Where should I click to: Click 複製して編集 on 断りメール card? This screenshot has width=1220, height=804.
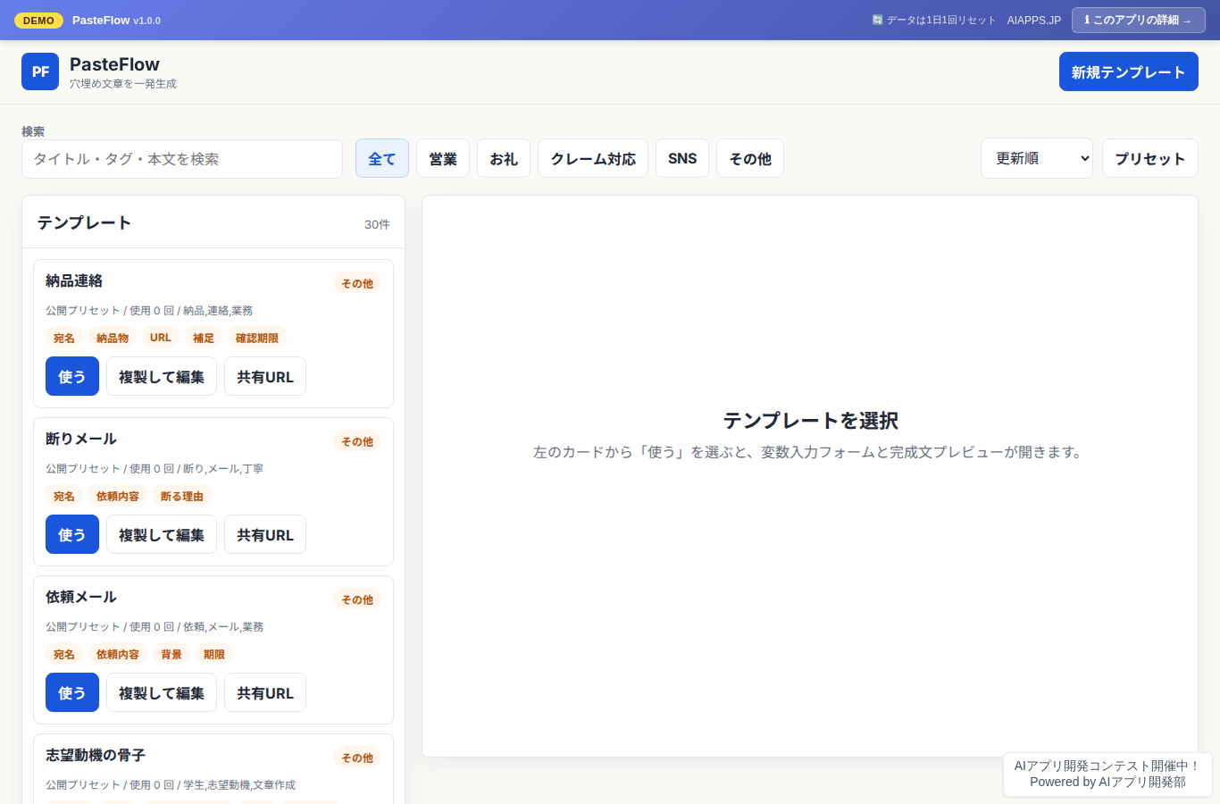[162, 534]
